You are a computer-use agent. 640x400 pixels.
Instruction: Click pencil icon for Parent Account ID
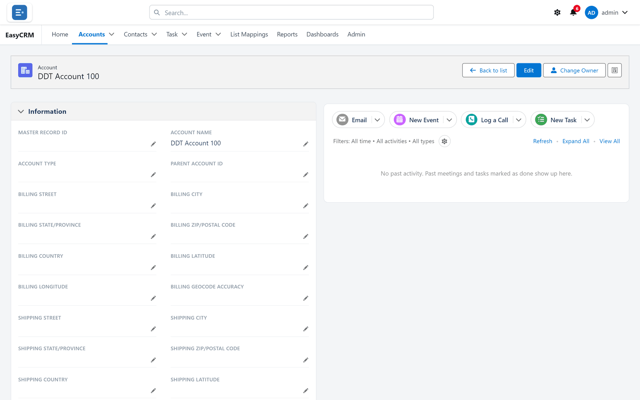click(x=305, y=175)
